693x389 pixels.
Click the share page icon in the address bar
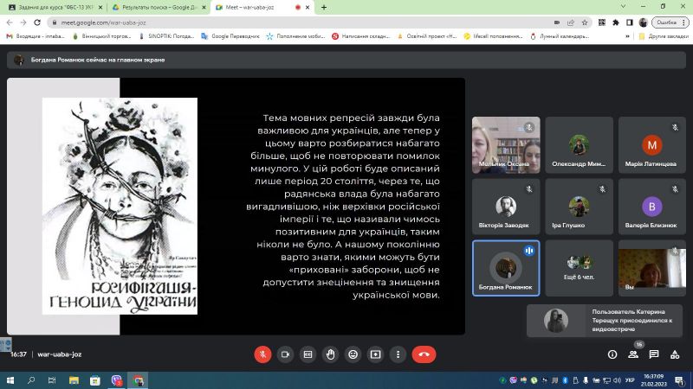coord(571,22)
